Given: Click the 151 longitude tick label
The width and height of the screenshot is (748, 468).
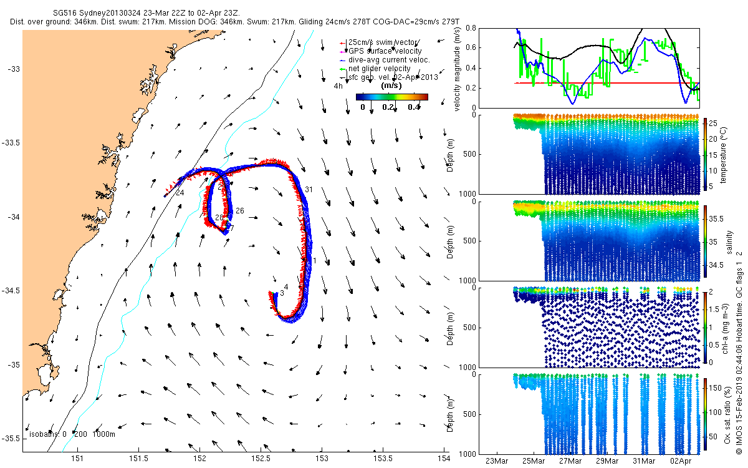Looking at the screenshot, I should (77, 459).
